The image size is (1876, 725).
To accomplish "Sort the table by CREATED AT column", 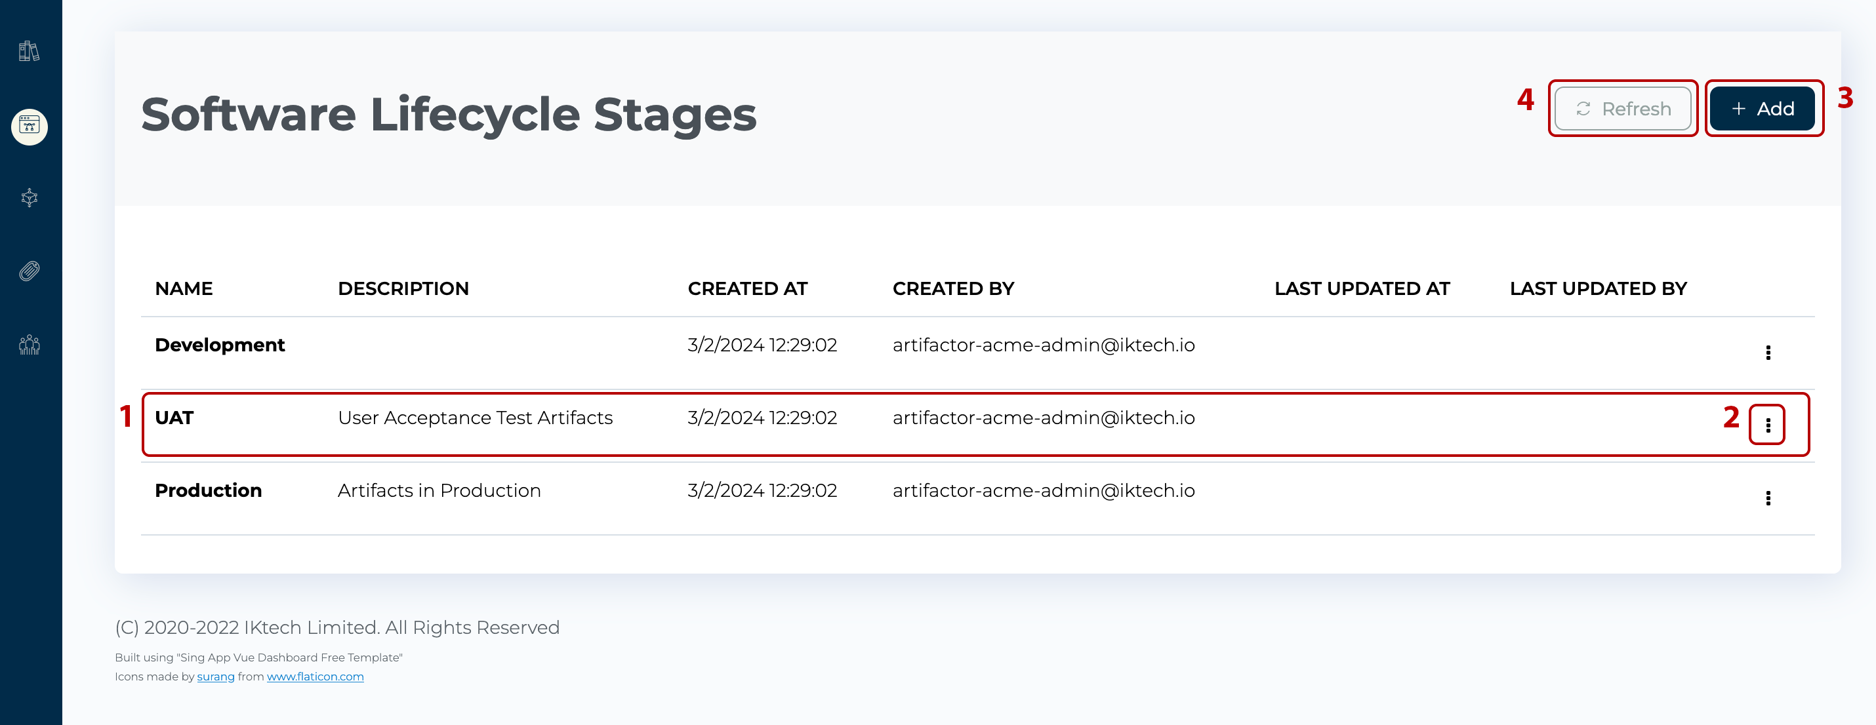I will pyautogui.click(x=748, y=288).
